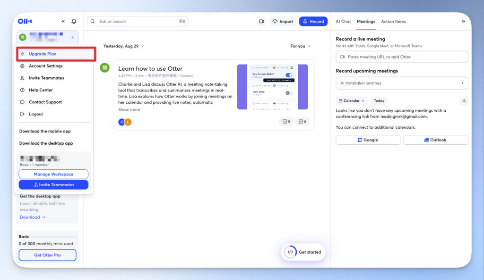Click the video camera icon in the top bar

click(x=261, y=21)
